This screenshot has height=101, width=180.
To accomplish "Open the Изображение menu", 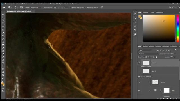I will [x=26, y=4].
